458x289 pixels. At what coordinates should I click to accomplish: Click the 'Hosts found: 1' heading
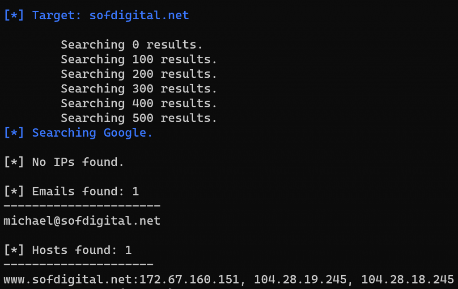(68, 250)
